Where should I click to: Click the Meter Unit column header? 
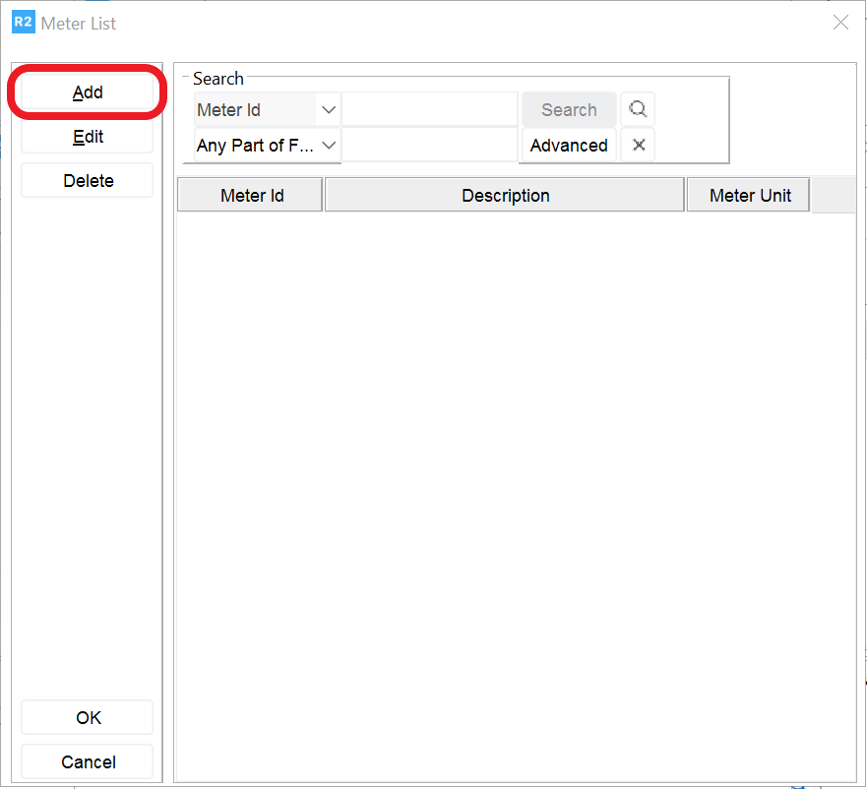coord(748,194)
